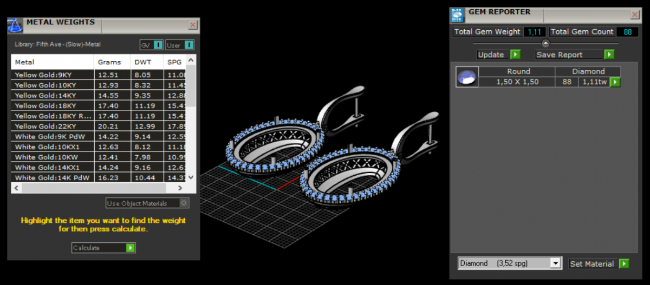Click the 88 gem quantity cell
The width and height of the screenshot is (650, 285).
click(567, 82)
